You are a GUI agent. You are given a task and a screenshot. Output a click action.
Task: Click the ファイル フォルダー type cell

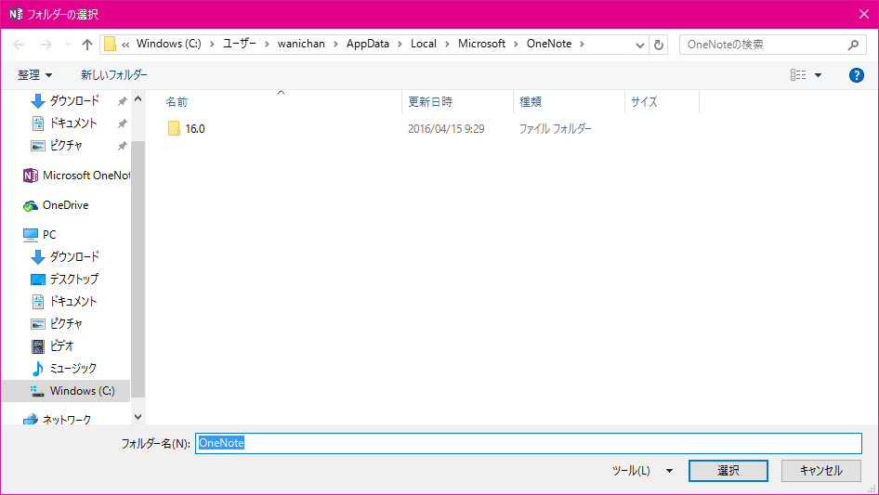point(555,129)
